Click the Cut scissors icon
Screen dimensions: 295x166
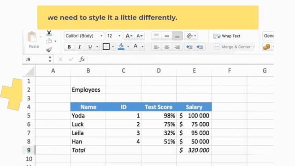49,33
